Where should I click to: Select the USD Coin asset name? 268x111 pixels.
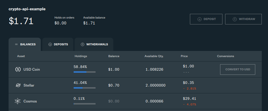[32, 69]
